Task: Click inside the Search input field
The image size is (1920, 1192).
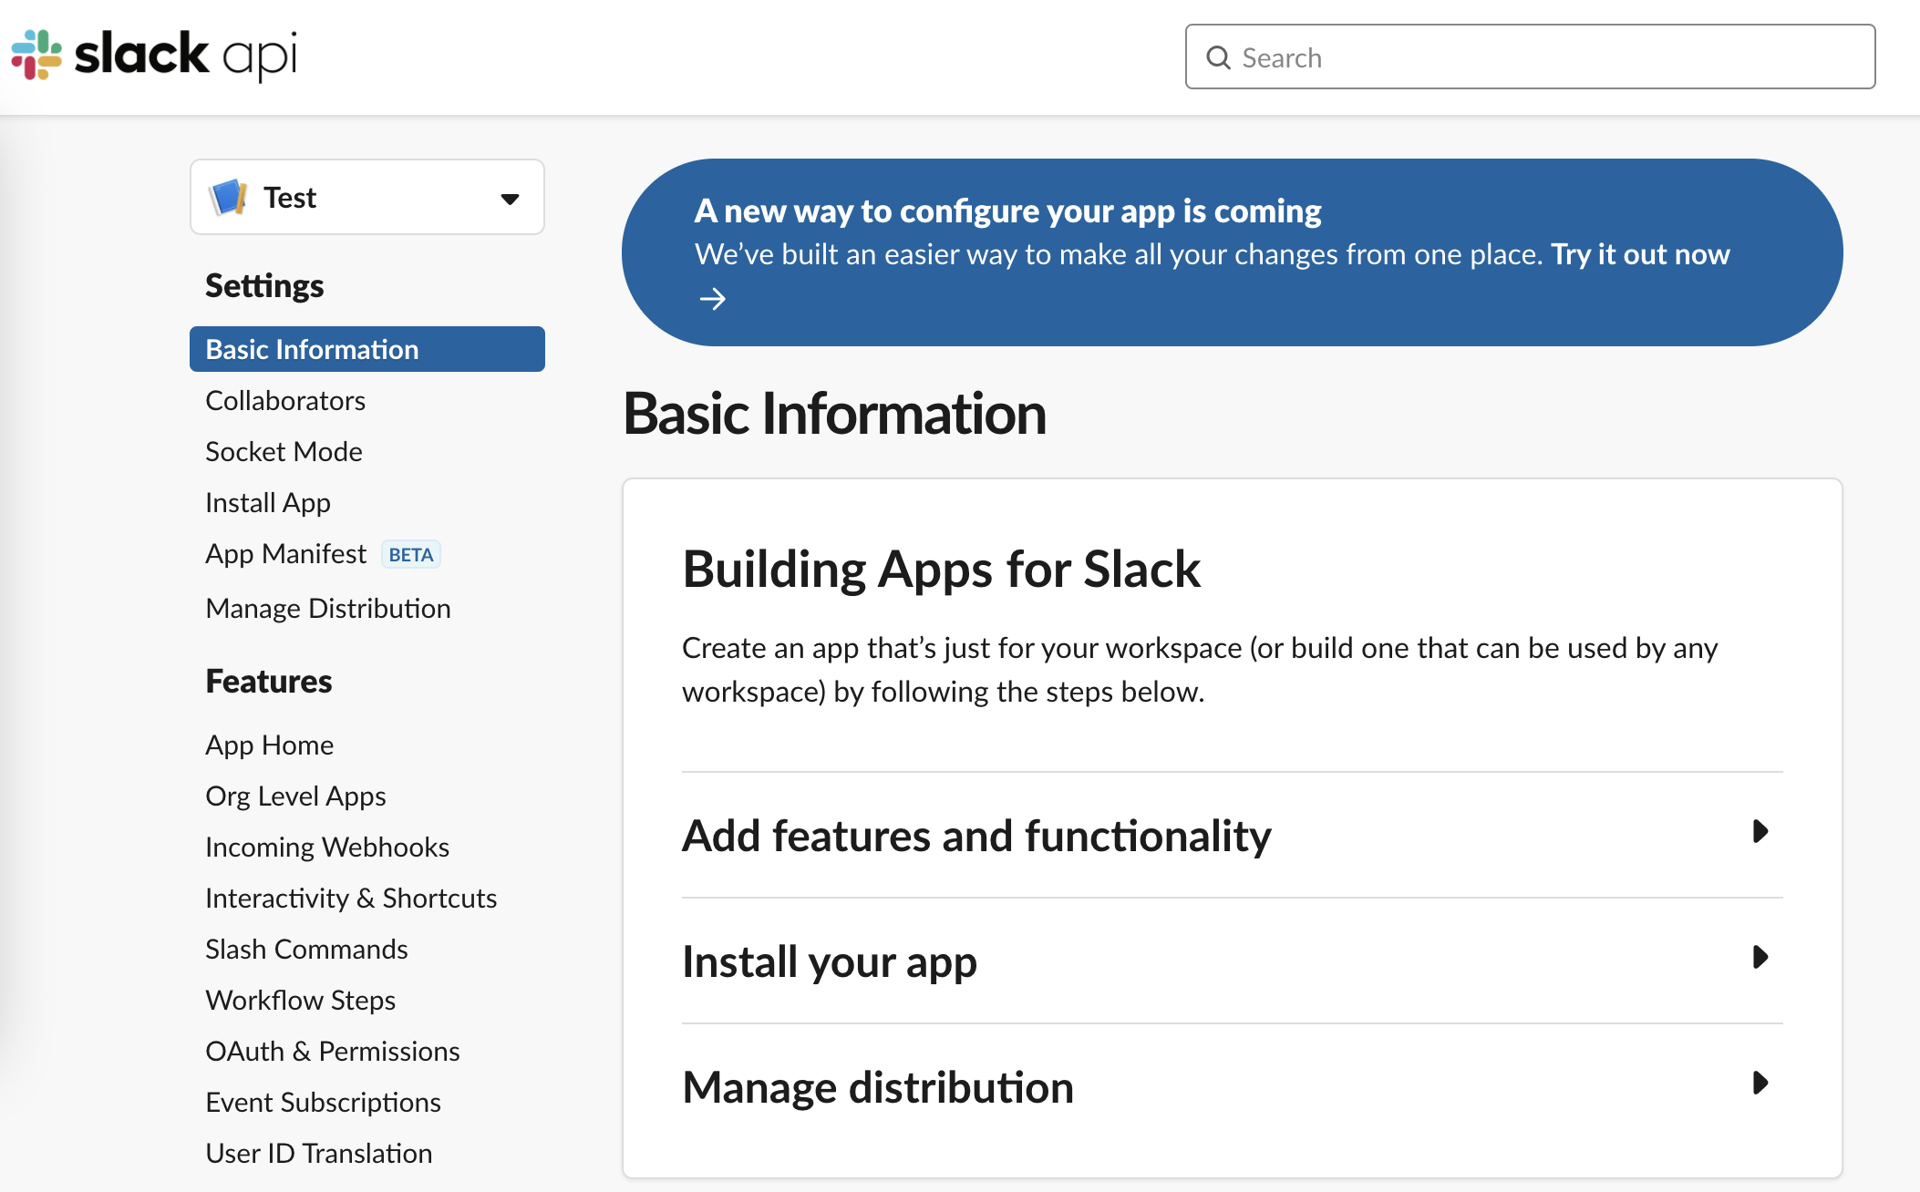Action: click(x=1459, y=57)
